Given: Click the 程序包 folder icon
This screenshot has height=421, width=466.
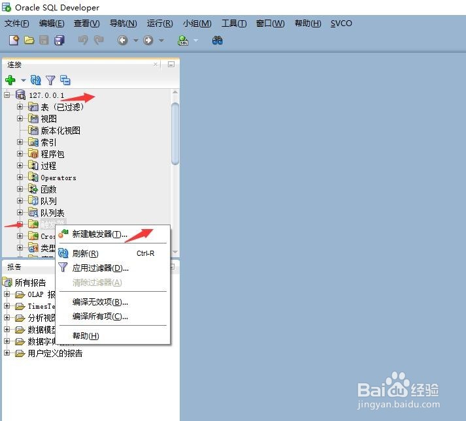Looking at the screenshot, I should [x=33, y=154].
